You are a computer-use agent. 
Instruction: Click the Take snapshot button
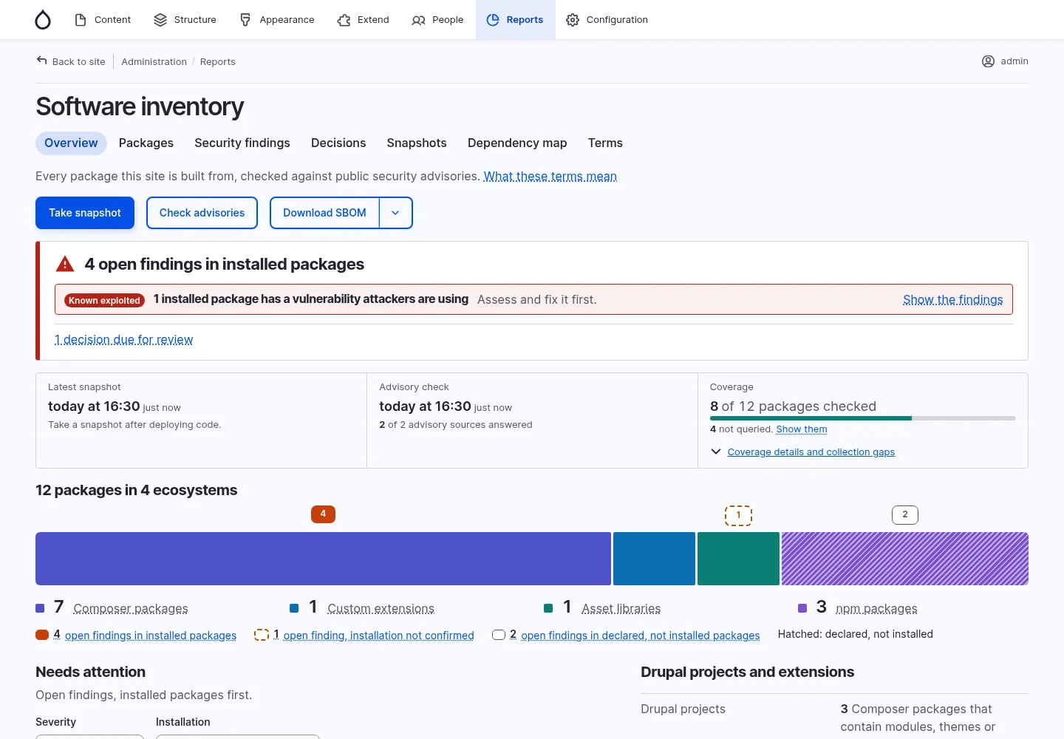[x=85, y=213]
